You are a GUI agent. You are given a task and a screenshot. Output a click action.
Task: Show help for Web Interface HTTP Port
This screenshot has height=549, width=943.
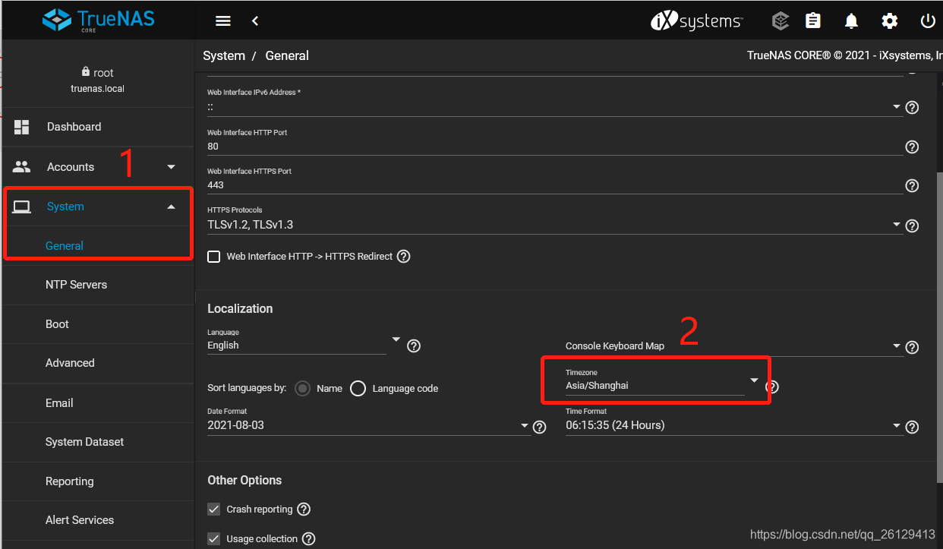913,147
